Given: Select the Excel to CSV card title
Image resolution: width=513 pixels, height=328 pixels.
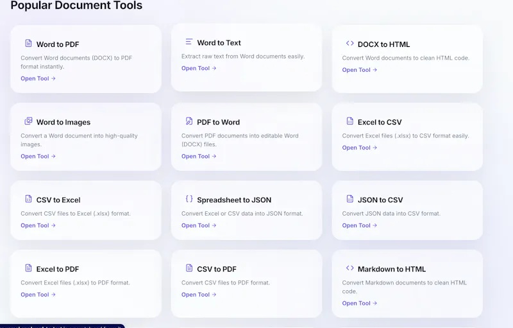Looking at the screenshot, I should 380,122.
